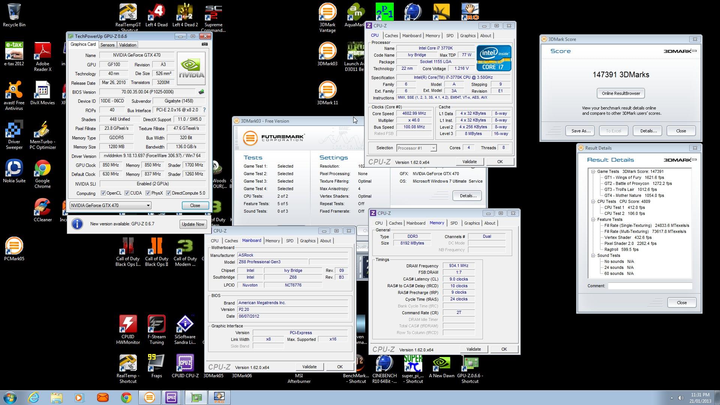720x405 pixels.
Task: Toggle the DirectCompute 5.0 checkbox
Action: click(168, 193)
